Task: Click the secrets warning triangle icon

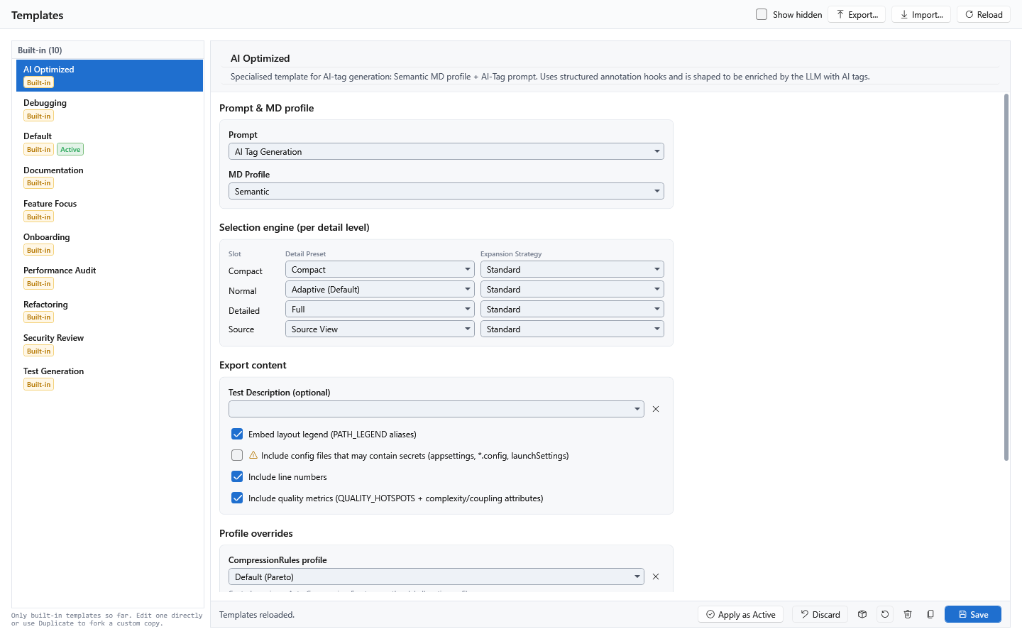Action: point(253,455)
